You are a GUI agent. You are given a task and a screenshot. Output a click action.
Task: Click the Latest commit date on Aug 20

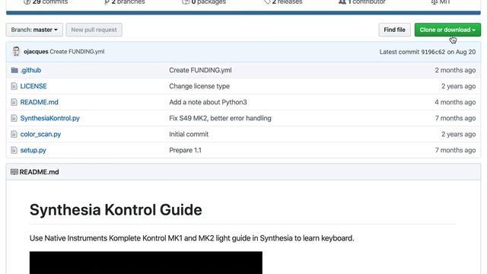click(x=461, y=52)
